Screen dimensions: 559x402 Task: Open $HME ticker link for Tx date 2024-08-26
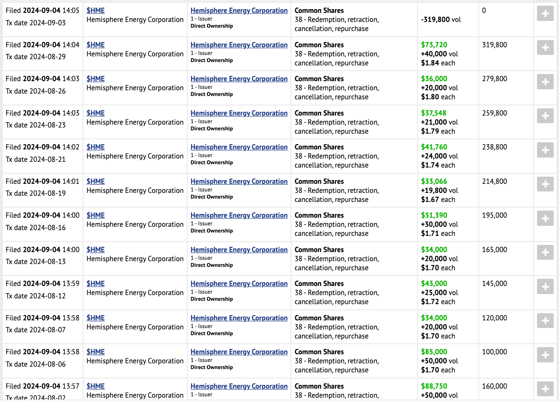[96, 79]
